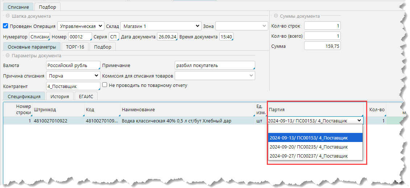Switch to the ЕГАИС tab
This screenshot has height=188, width=410.
(86, 96)
